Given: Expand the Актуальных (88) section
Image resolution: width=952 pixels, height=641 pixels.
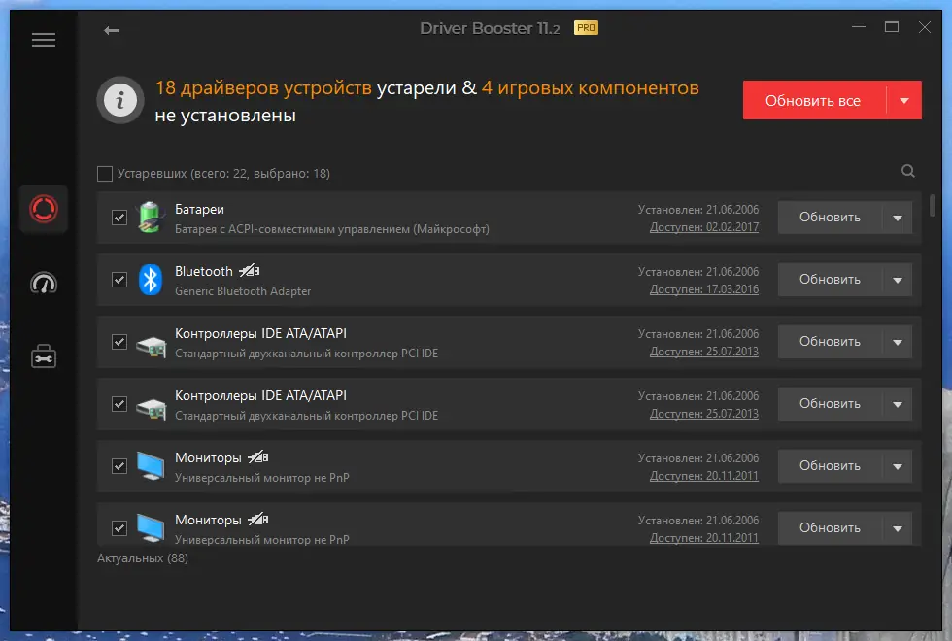Looking at the screenshot, I should 143,557.
